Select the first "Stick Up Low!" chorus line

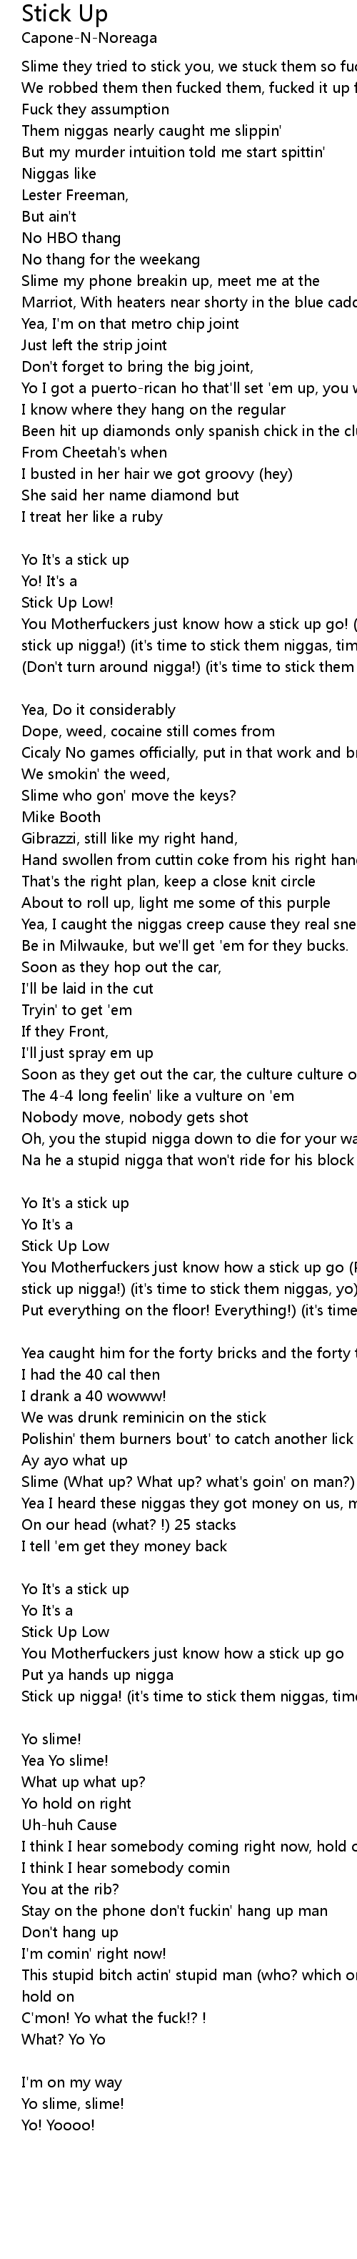67,603
